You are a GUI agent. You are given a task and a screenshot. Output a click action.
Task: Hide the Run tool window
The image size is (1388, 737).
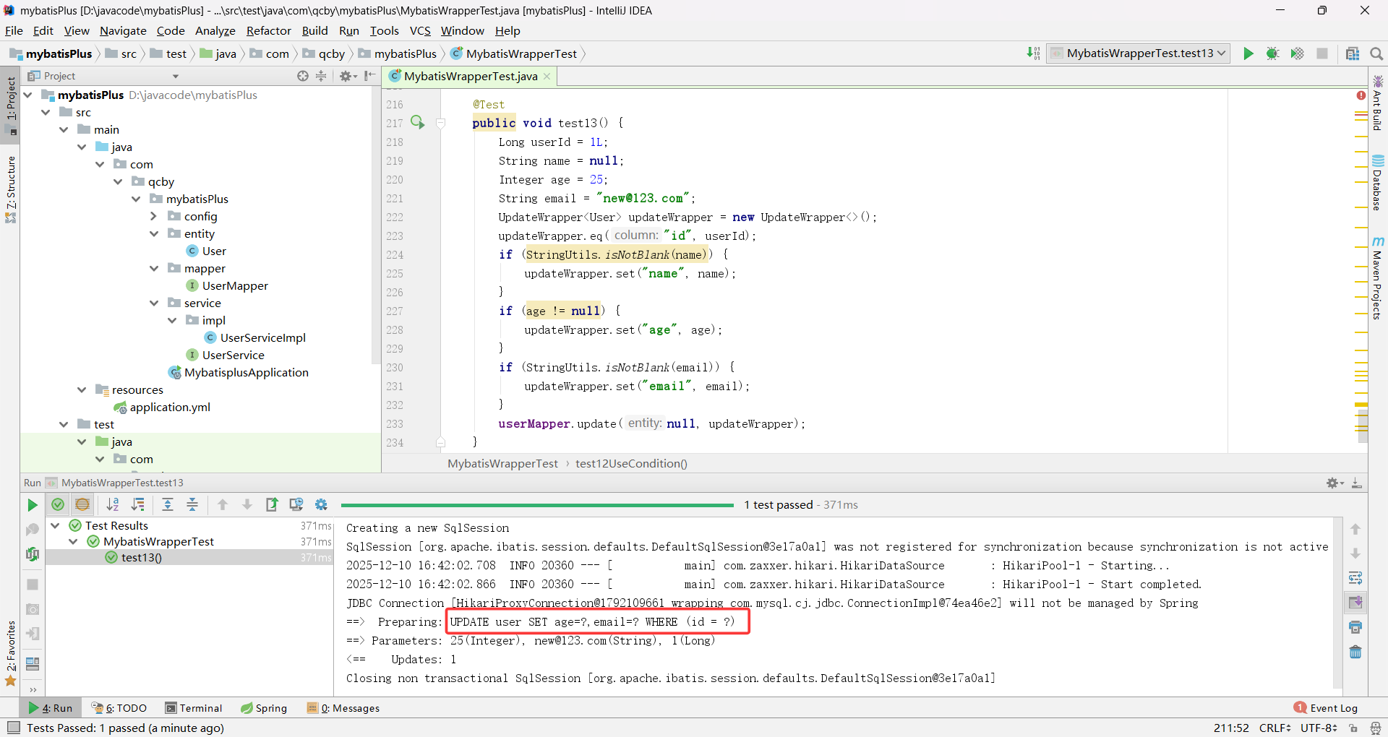(x=1357, y=483)
